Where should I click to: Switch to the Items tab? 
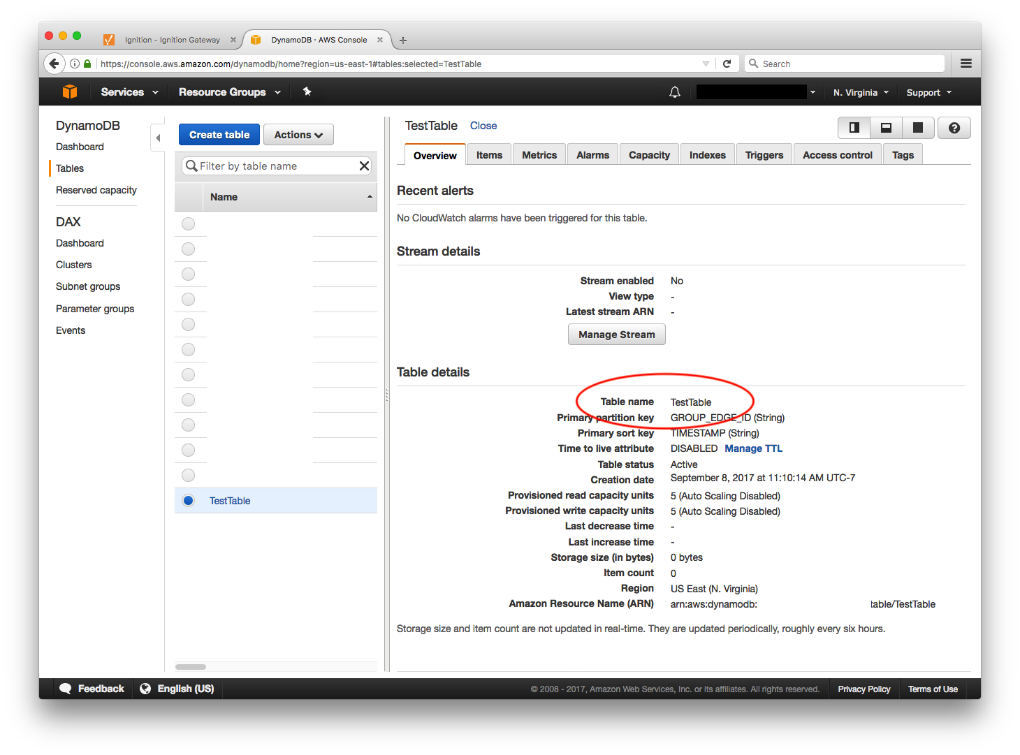click(489, 155)
